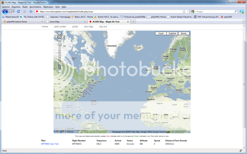
Task: Pan the map up with arrow button
Action: (60, 33)
